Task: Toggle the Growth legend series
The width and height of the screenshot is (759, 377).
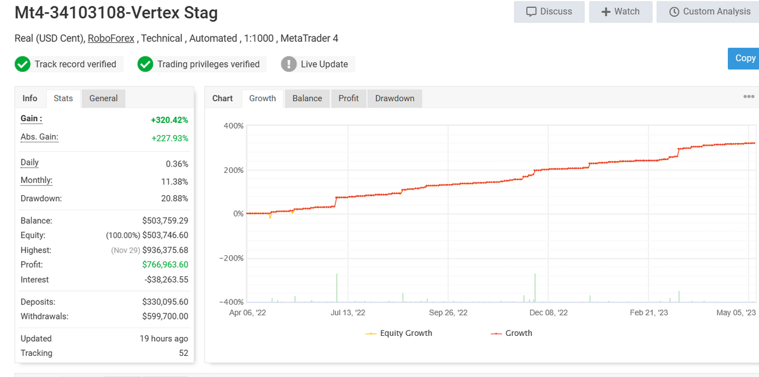Action: [511, 333]
